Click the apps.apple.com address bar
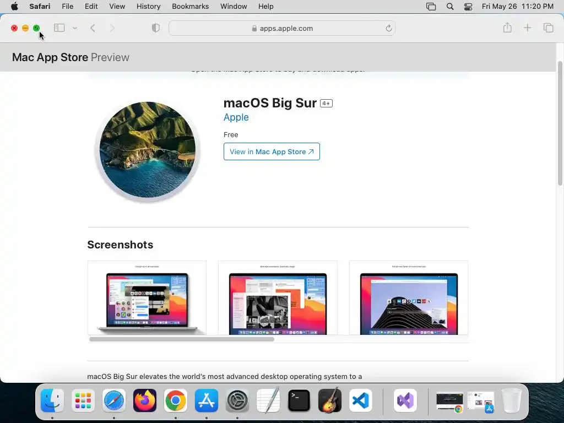 coord(282,28)
